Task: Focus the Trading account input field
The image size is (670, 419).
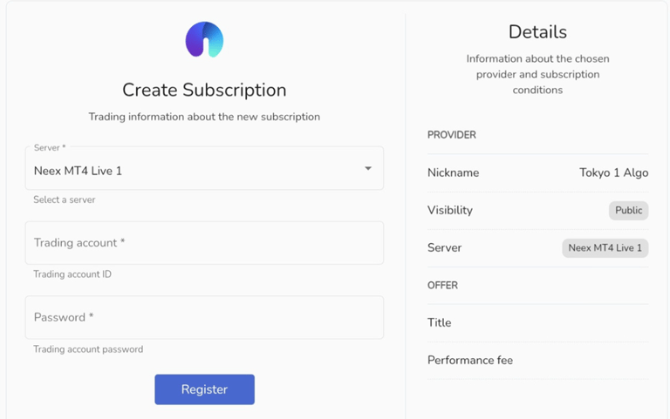Action: tap(204, 243)
